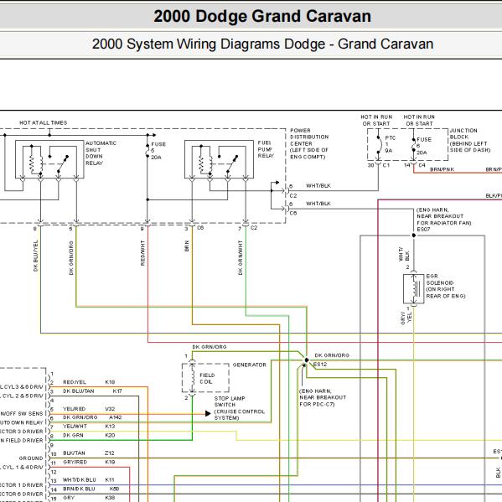Select the "BRN/DK BLU" wire label
This screenshot has width=502, height=502.
[79, 489]
